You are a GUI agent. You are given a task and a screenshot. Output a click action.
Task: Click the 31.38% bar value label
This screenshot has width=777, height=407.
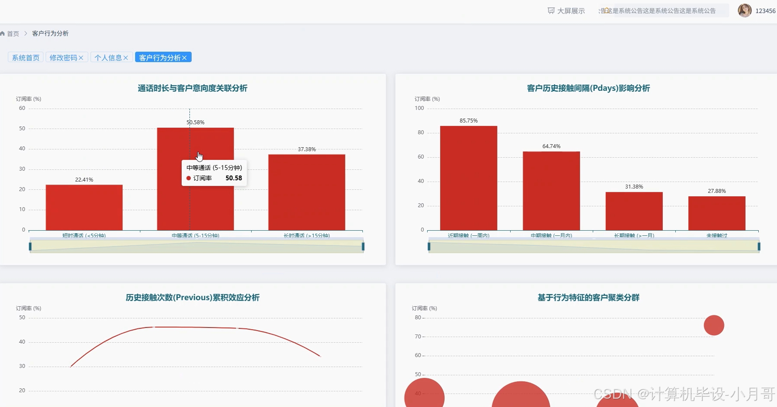pyautogui.click(x=634, y=187)
